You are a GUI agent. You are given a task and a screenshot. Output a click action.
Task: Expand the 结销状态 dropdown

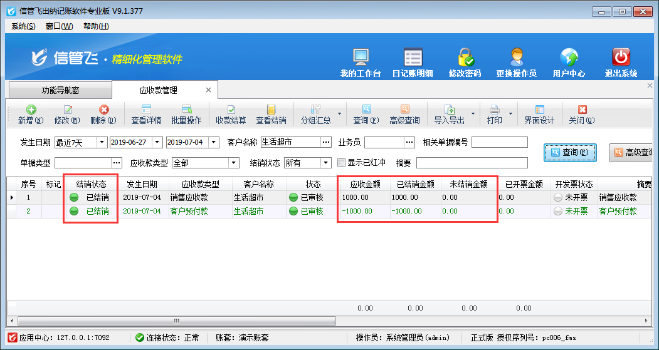click(325, 163)
